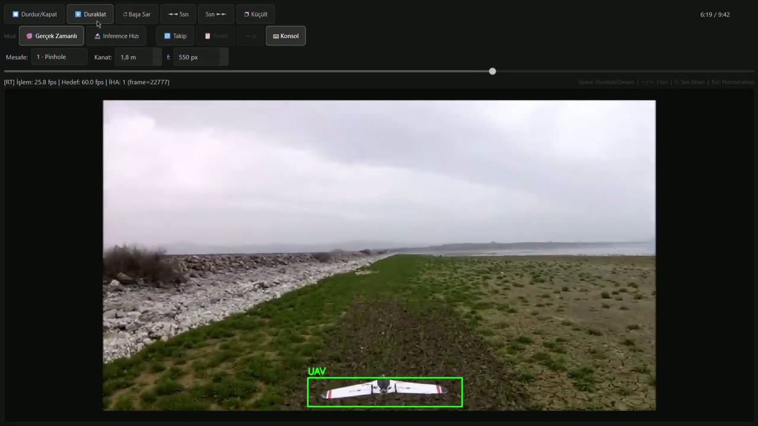Stop and close with Durdur/Kapat
The width and height of the screenshot is (758, 426).
point(35,14)
